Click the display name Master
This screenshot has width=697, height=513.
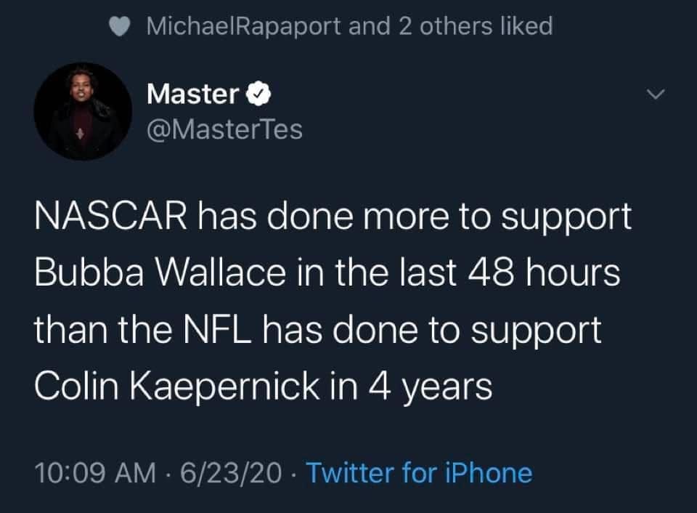coord(192,94)
